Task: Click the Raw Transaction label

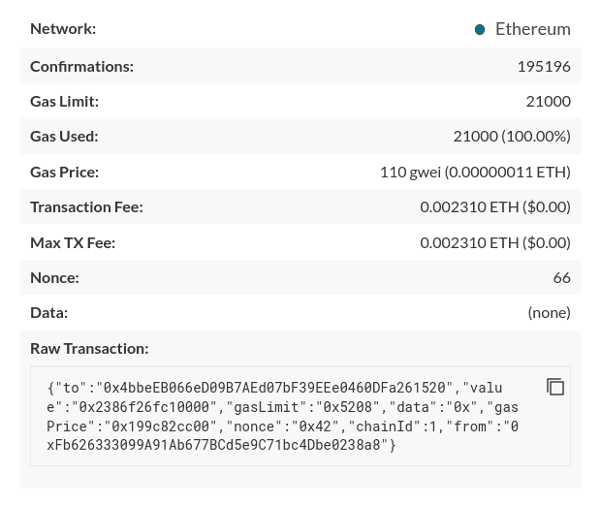Action: tap(89, 348)
